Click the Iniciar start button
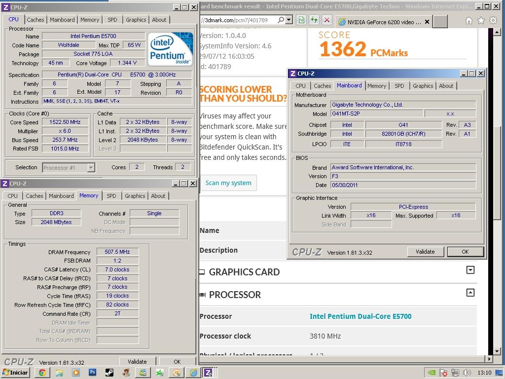Image resolution: width=505 pixels, height=379 pixels. [x=15, y=373]
